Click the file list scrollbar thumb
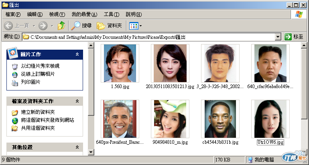 pyautogui.click(x=304, y=84)
